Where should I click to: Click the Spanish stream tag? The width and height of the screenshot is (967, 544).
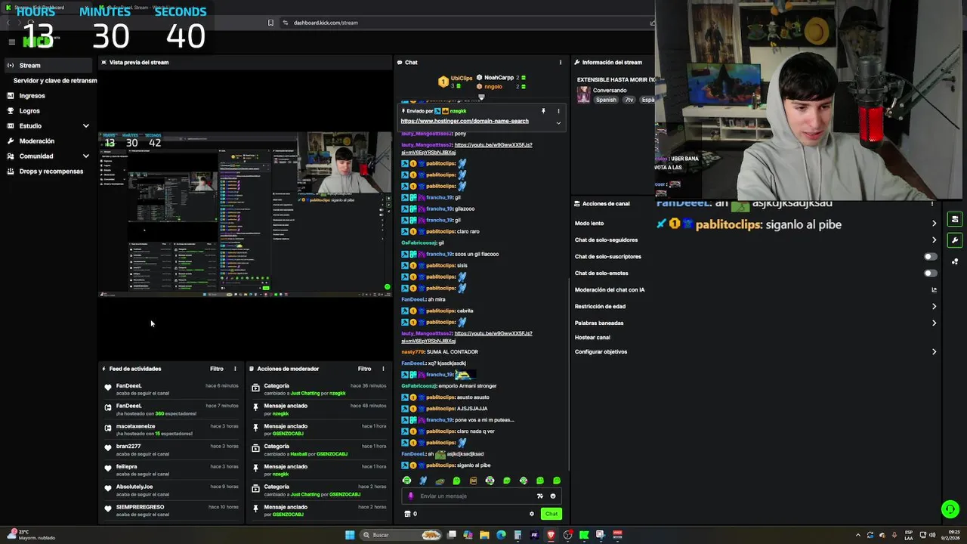point(606,100)
